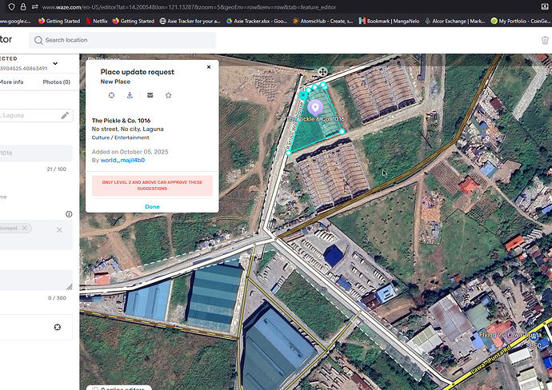
Task: Click the Search location input field
Action: (122, 40)
